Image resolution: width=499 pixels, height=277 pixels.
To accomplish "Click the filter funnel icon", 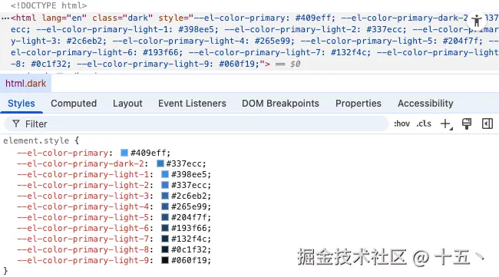I will pos(16,124).
